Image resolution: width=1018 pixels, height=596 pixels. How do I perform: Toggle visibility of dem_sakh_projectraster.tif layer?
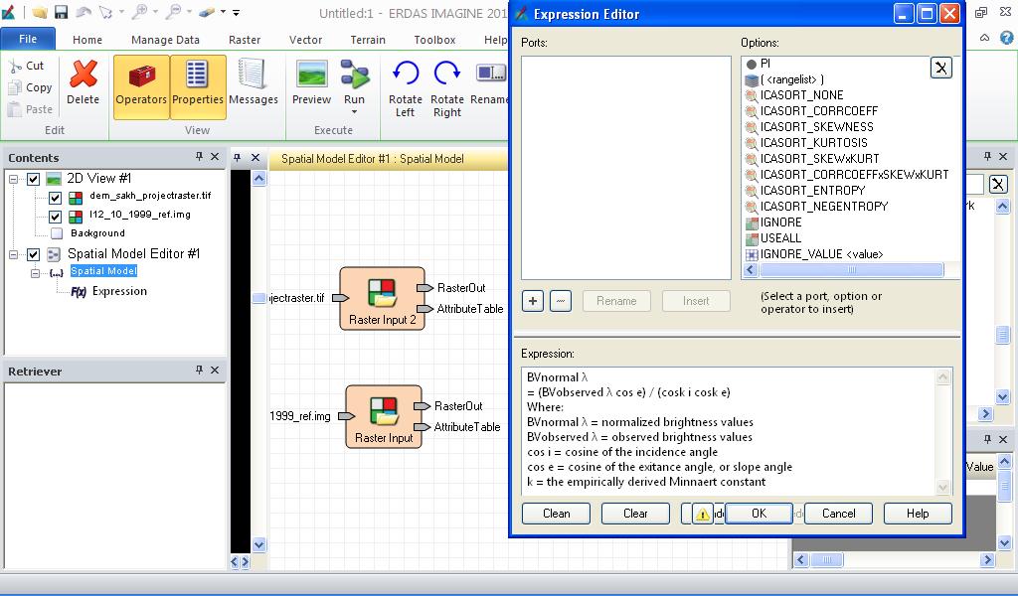click(x=56, y=197)
